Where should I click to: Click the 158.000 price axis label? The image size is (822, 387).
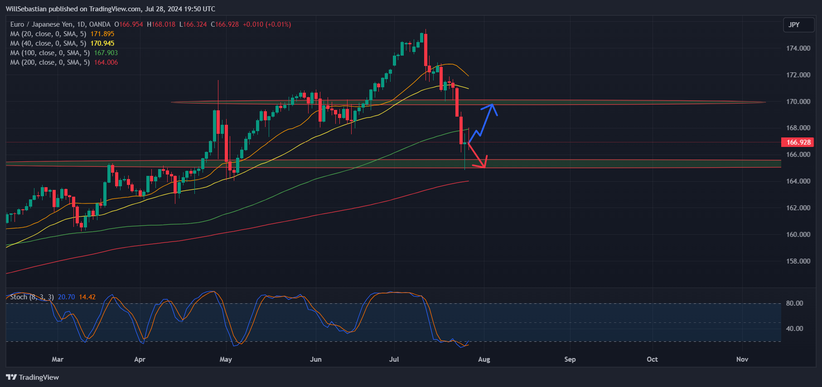tap(798, 261)
